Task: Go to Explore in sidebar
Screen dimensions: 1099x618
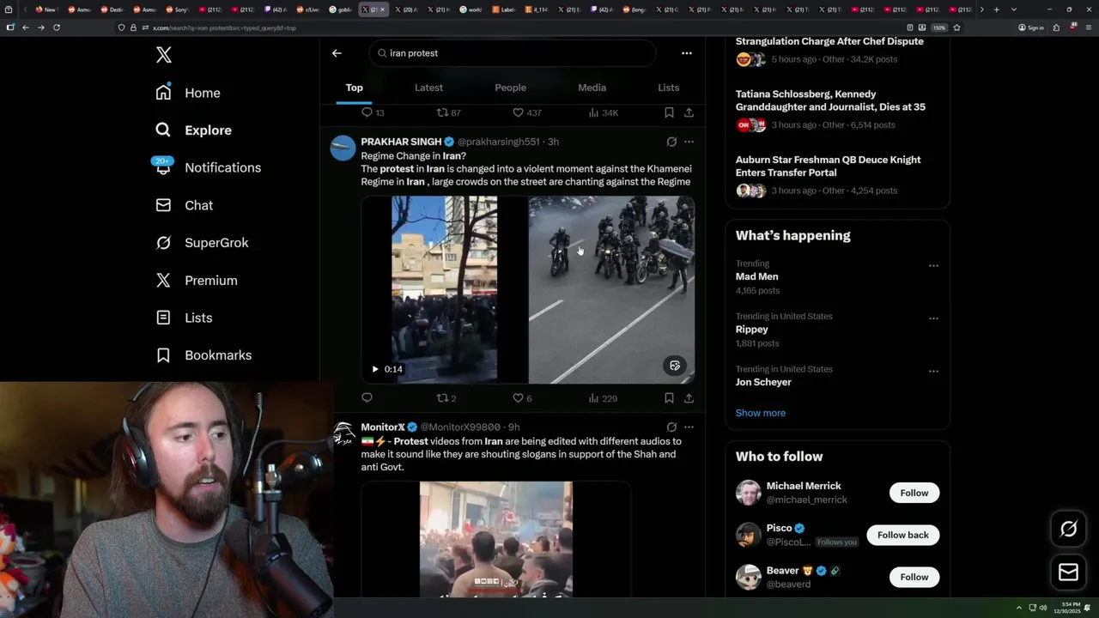Action: [193, 130]
